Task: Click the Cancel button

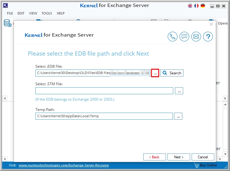Action: pos(203,157)
